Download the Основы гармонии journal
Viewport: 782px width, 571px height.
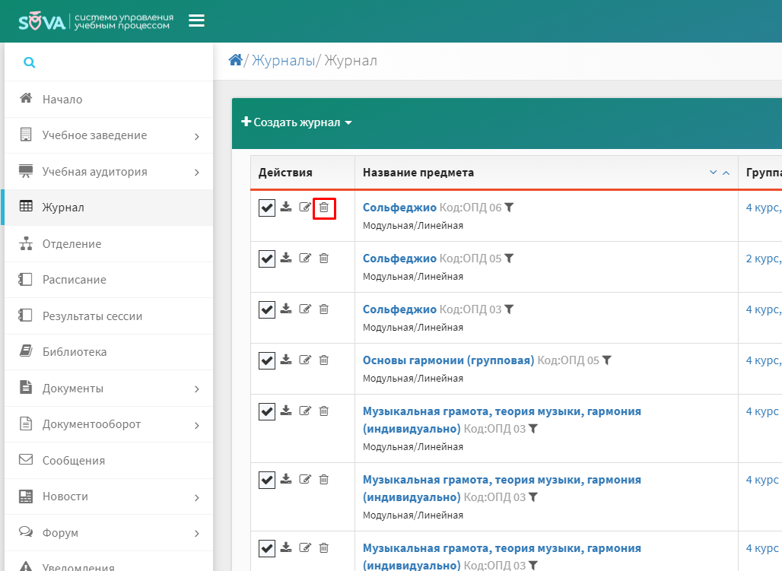(x=286, y=359)
